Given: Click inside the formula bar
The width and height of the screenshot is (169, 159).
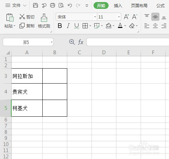Looking at the screenshot, I should click(128, 42).
